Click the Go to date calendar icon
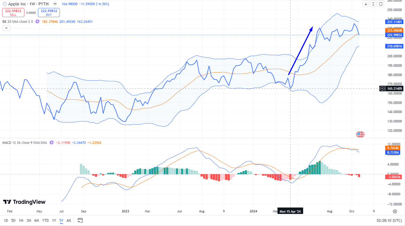 (x=80, y=220)
